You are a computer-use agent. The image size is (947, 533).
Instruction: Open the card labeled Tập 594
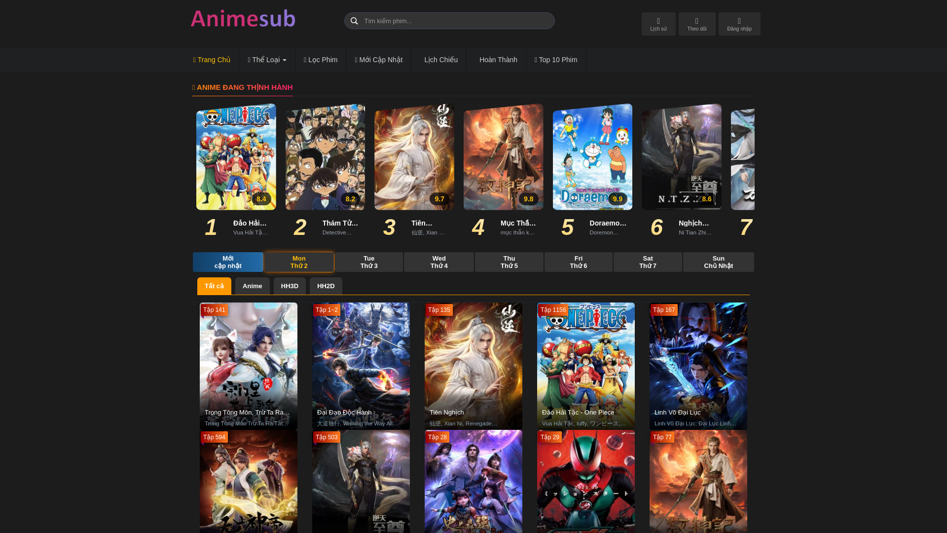tap(249, 482)
